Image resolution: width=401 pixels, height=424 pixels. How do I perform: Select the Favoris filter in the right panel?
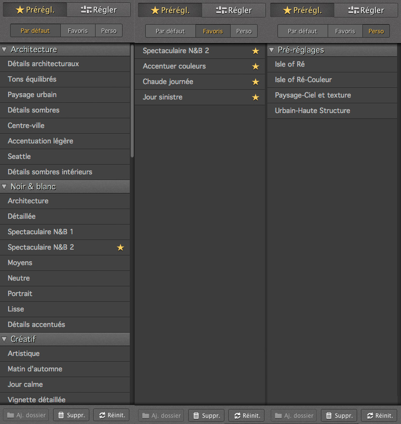(x=345, y=31)
